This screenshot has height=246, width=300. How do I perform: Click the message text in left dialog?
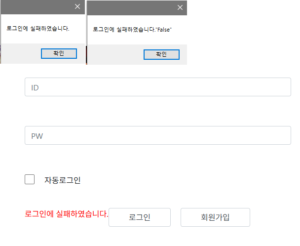(x=38, y=29)
